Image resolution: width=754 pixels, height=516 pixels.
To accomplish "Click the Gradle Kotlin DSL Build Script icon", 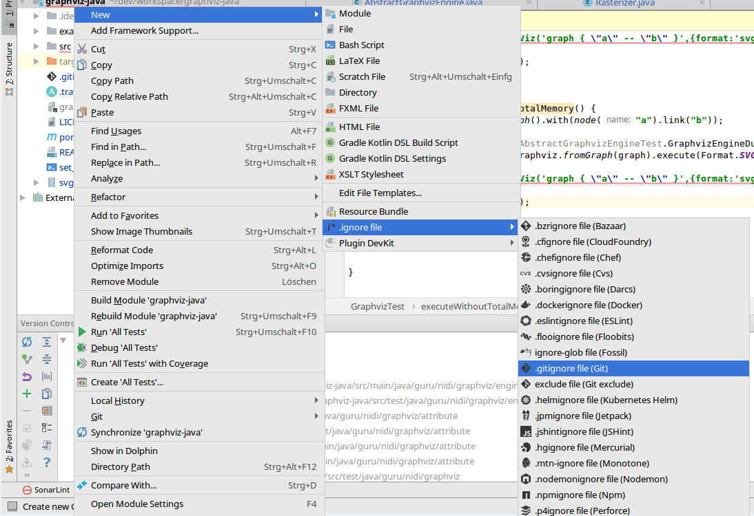I will (330, 142).
